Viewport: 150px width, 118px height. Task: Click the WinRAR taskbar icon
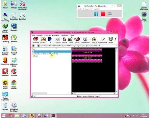[53, 116]
